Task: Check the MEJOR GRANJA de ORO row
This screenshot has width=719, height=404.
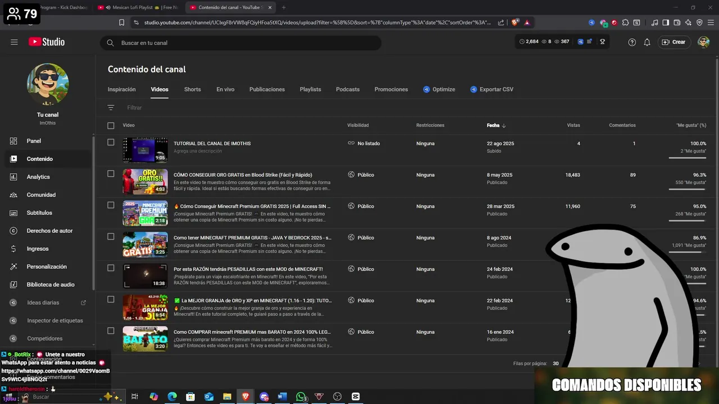Action: (x=111, y=300)
